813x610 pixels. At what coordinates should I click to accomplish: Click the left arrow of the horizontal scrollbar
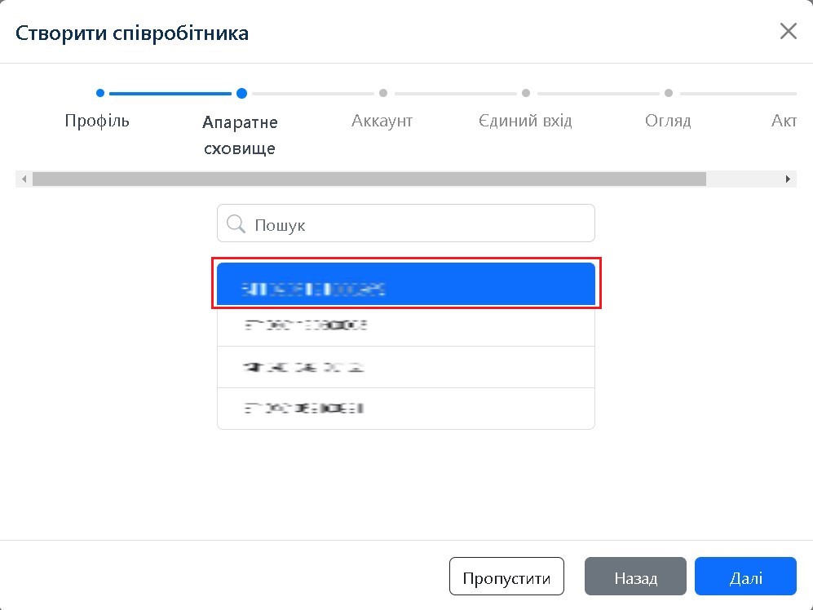(x=24, y=179)
